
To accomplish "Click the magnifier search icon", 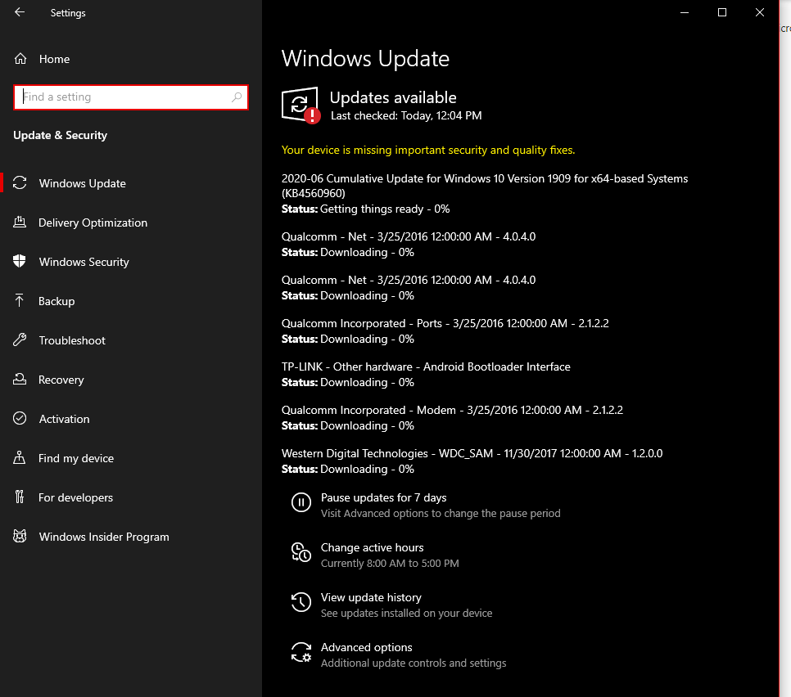I will [x=237, y=97].
